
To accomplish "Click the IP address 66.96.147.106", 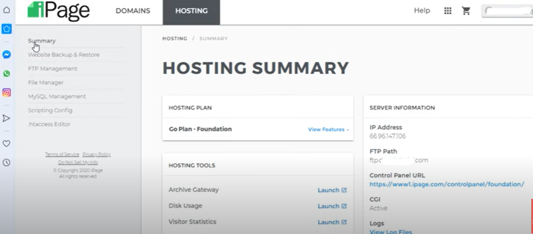I will tap(388, 136).
